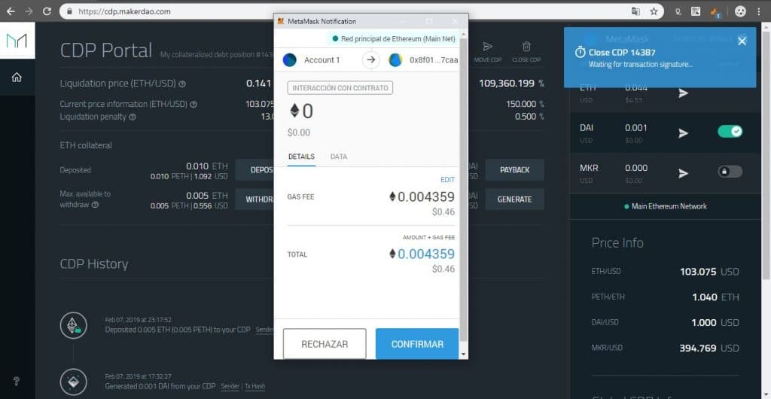Screen dimensions: 771x399
Task: Click the Account 1 name text
Action: coord(322,60)
